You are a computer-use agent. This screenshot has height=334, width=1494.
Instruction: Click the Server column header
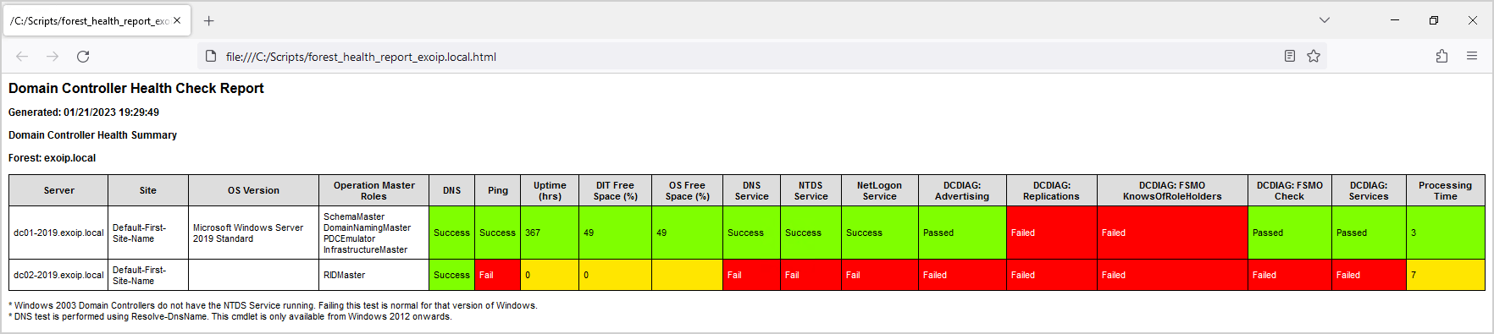(x=58, y=190)
